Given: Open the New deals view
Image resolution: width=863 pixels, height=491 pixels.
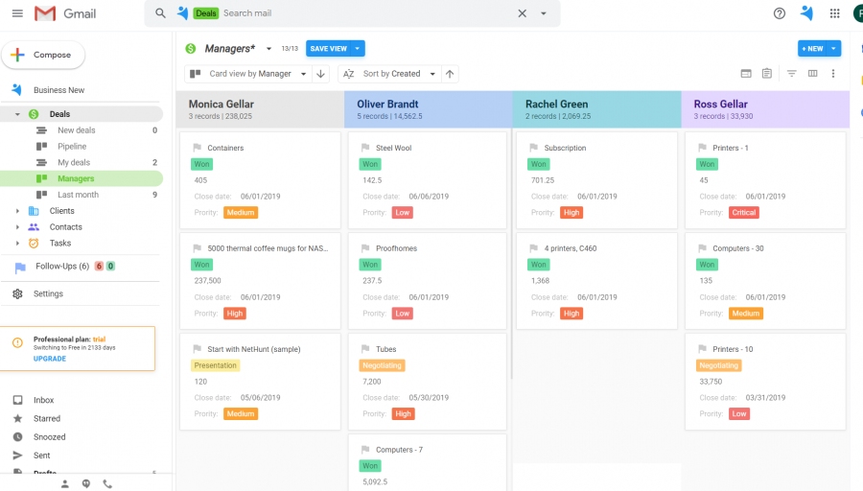Looking at the screenshot, I should point(77,130).
